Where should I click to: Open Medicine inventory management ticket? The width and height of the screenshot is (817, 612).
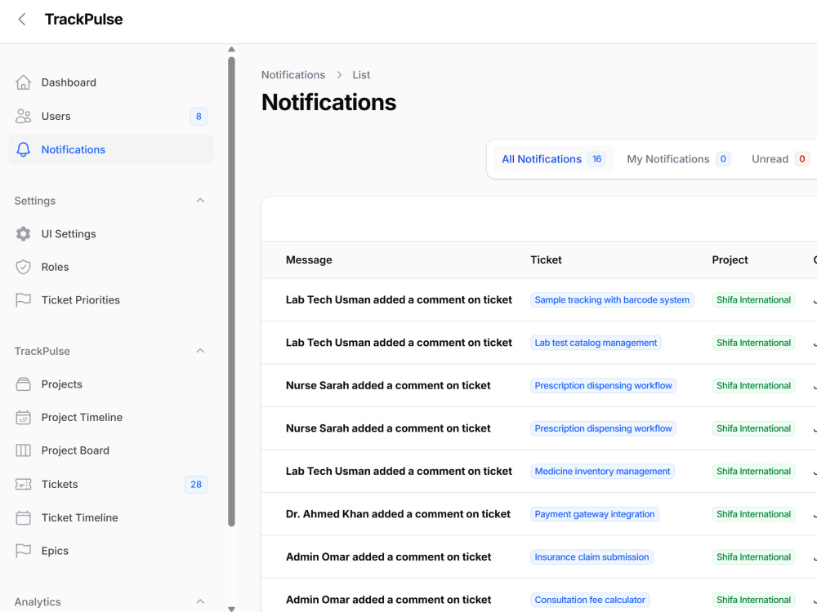[x=602, y=471]
